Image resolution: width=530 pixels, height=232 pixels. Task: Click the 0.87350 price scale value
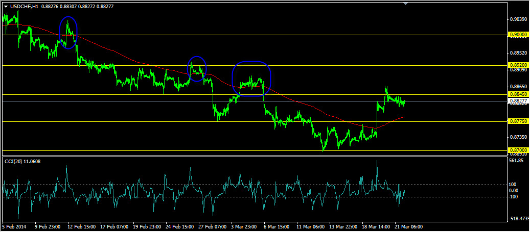(518, 137)
